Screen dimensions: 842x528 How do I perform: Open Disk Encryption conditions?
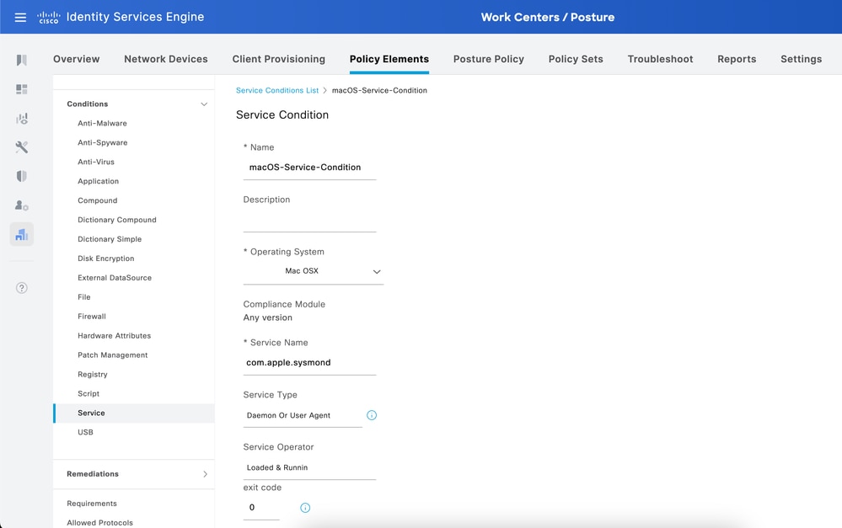pyautogui.click(x=106, y=259)
